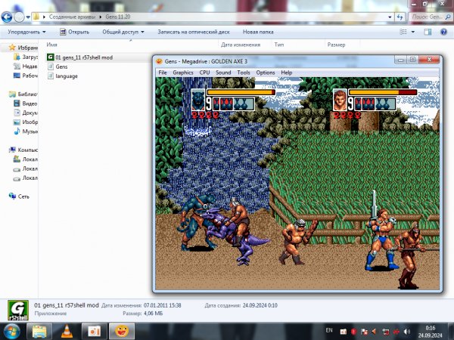Select Библиотеки in the navigation pane
Viewport: 454px width, 340px height.
(23, 94)
